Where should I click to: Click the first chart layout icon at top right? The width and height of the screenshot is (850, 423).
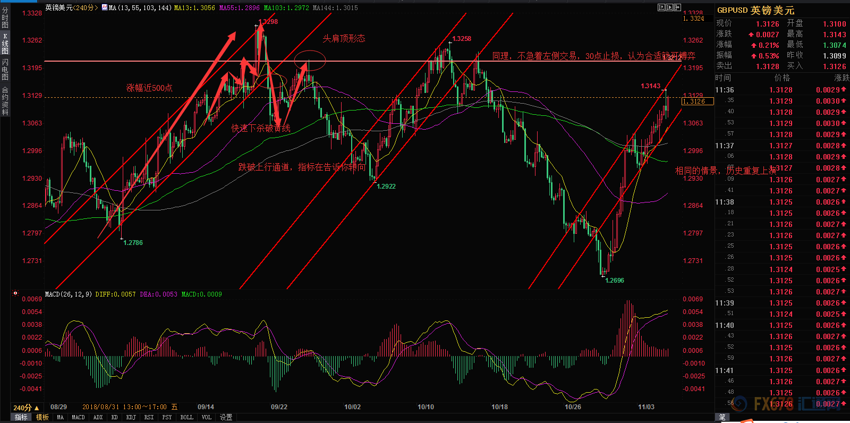tap(661, 7)
